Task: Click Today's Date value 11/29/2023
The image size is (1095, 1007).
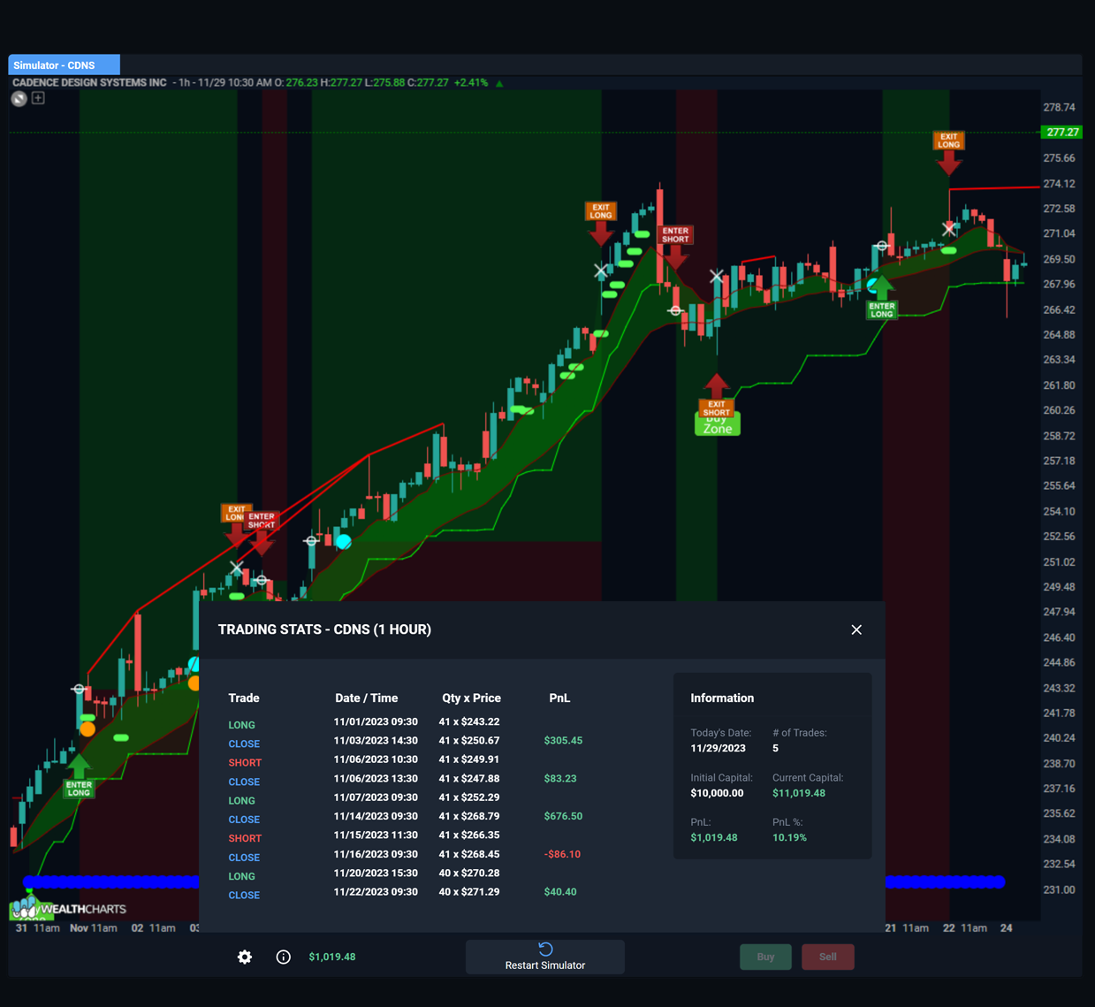Action: tap(718, 748)
